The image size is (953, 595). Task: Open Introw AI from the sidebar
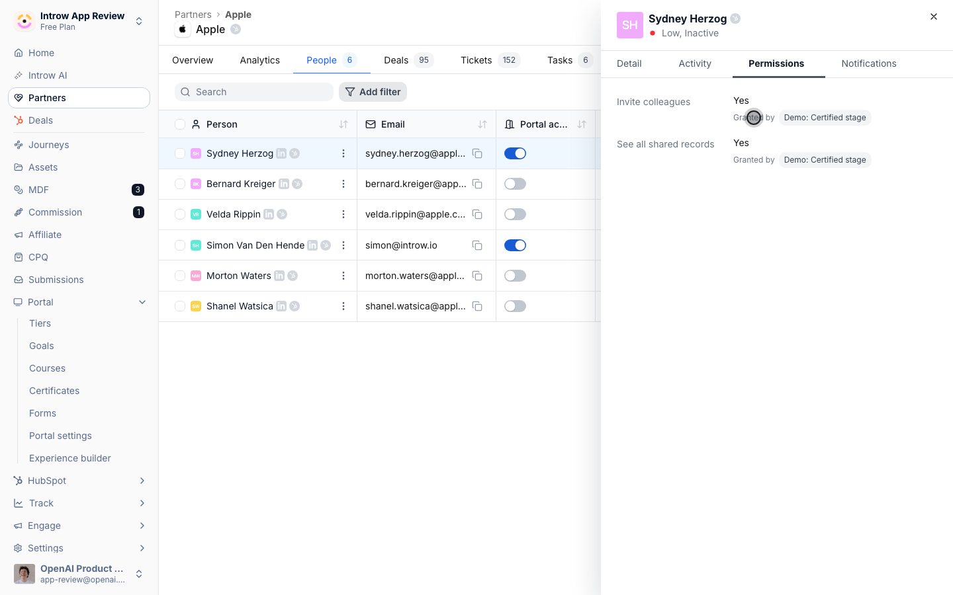coord(79,75)
